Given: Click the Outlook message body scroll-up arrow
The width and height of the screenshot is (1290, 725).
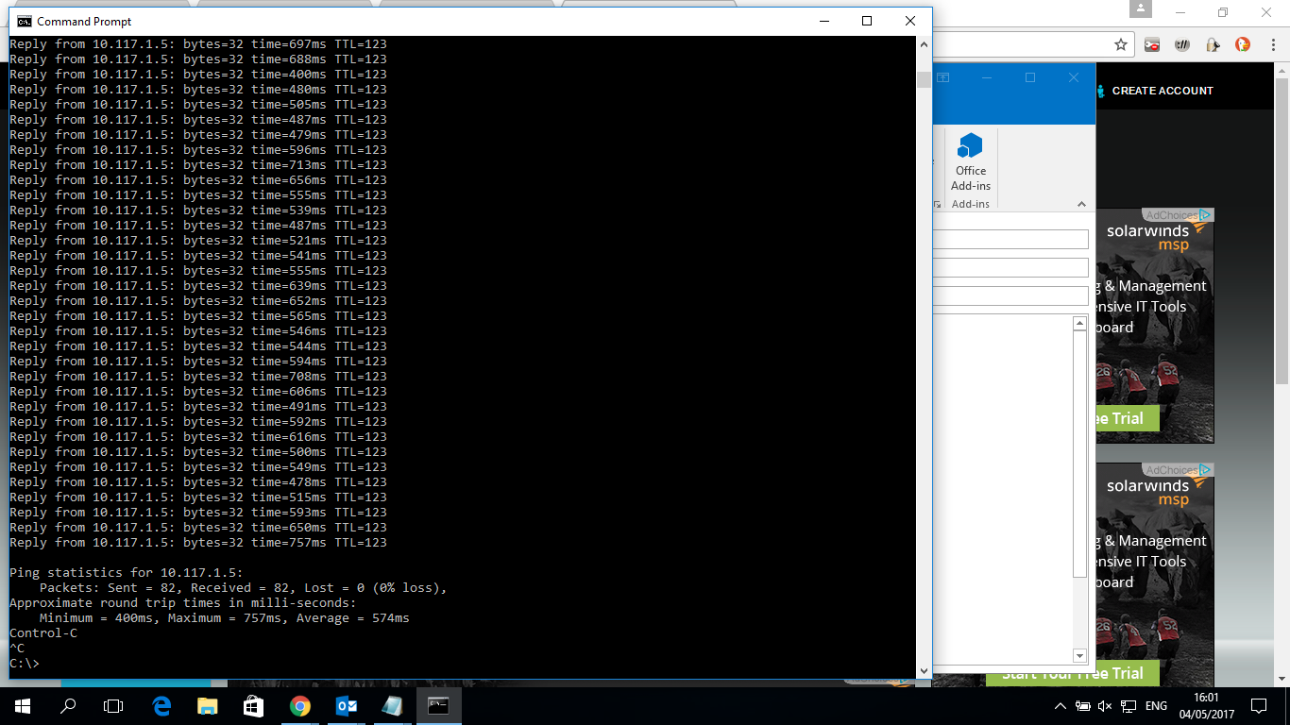Looking at the screenshot, I should click(1080, 324).
